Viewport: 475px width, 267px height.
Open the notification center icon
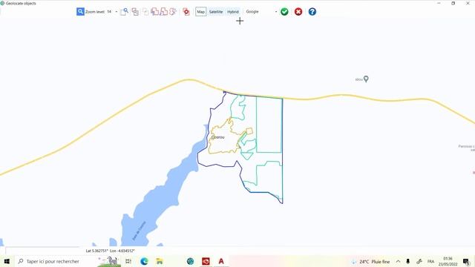tap(467, 262)
